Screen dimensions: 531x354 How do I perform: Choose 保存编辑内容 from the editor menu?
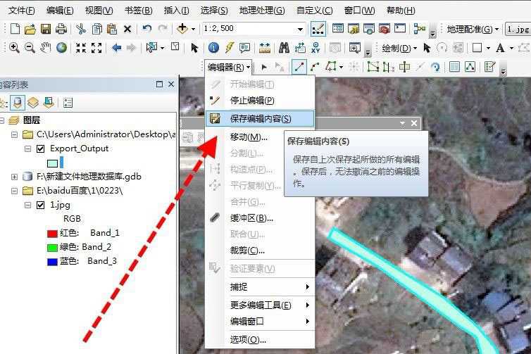point(260,119)
